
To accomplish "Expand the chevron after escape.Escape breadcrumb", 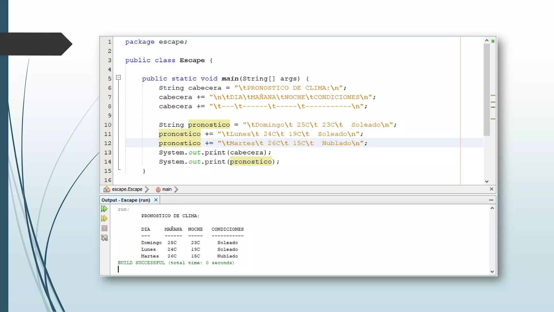I will coord(147,189).
